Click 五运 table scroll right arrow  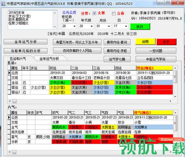171,101
